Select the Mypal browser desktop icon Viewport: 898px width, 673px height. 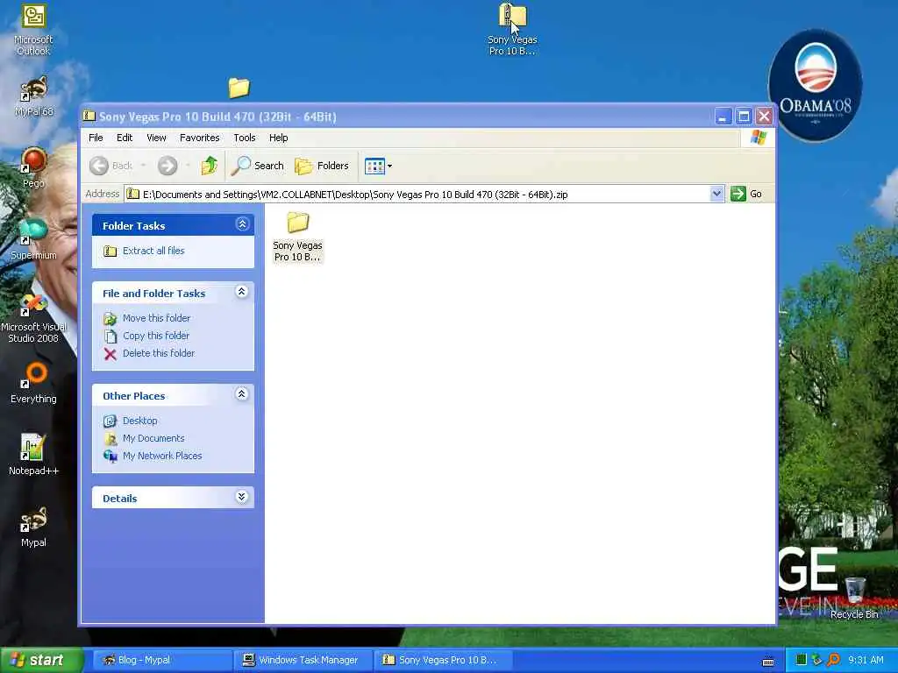click(x=33, y=527)
